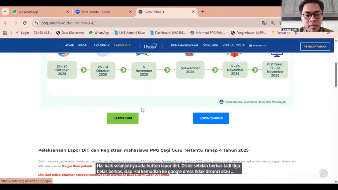Click the green LAPOR DIRI button
338x190 pixels.
(x=122, y=118)
